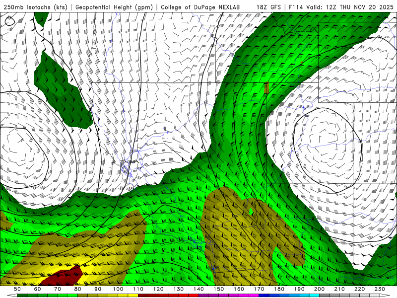
Task: Click the dark red wind maximum on the map
Action: pos(63,277)
